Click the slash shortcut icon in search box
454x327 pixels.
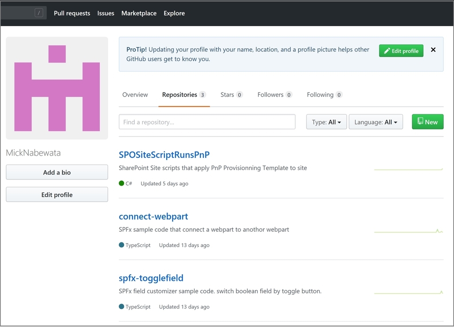click(x=39, y=13)
